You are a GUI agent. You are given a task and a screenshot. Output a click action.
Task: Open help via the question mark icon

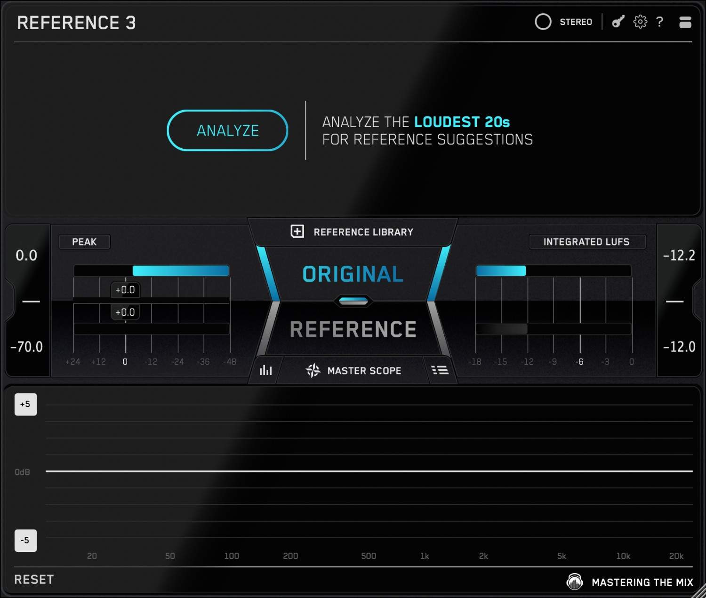(x=659, y=22)
